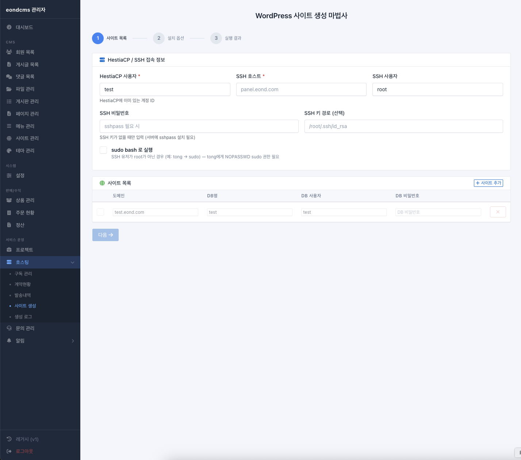Go to step 2 설치 옵션
The image size is (521, 460).
pos(159,38)
